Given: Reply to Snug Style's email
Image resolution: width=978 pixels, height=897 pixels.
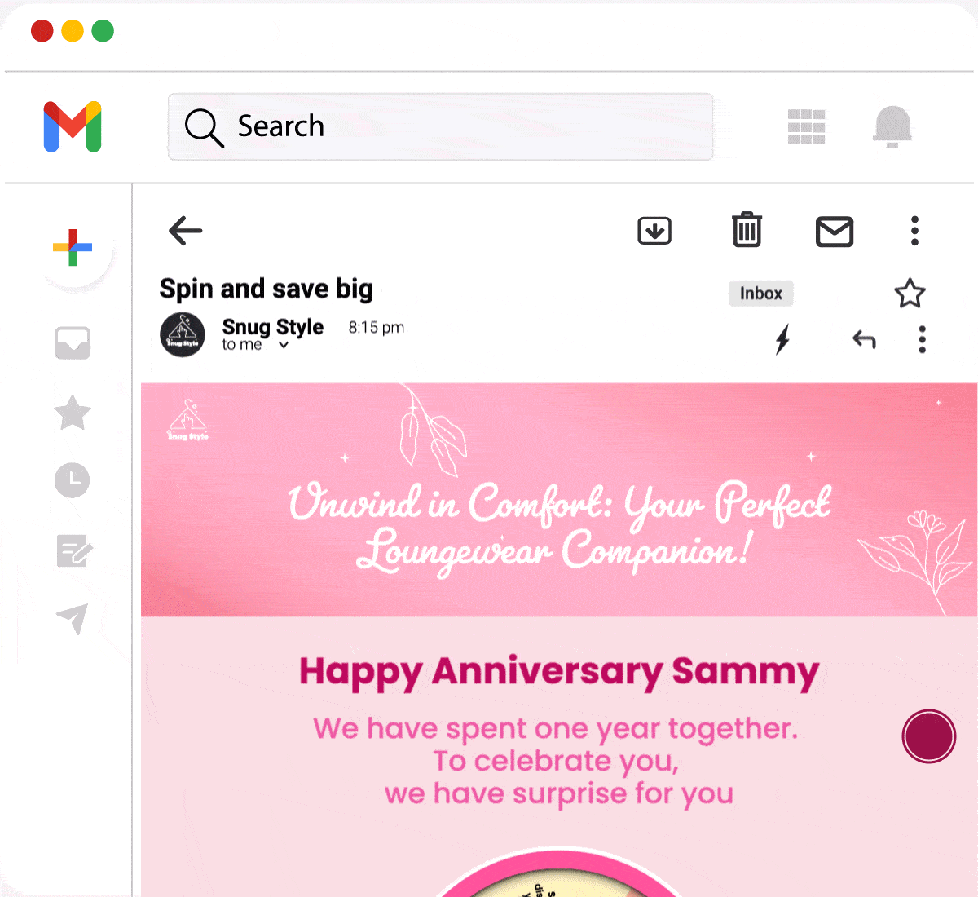Looking at the screenshot, I should click(864, 340).
